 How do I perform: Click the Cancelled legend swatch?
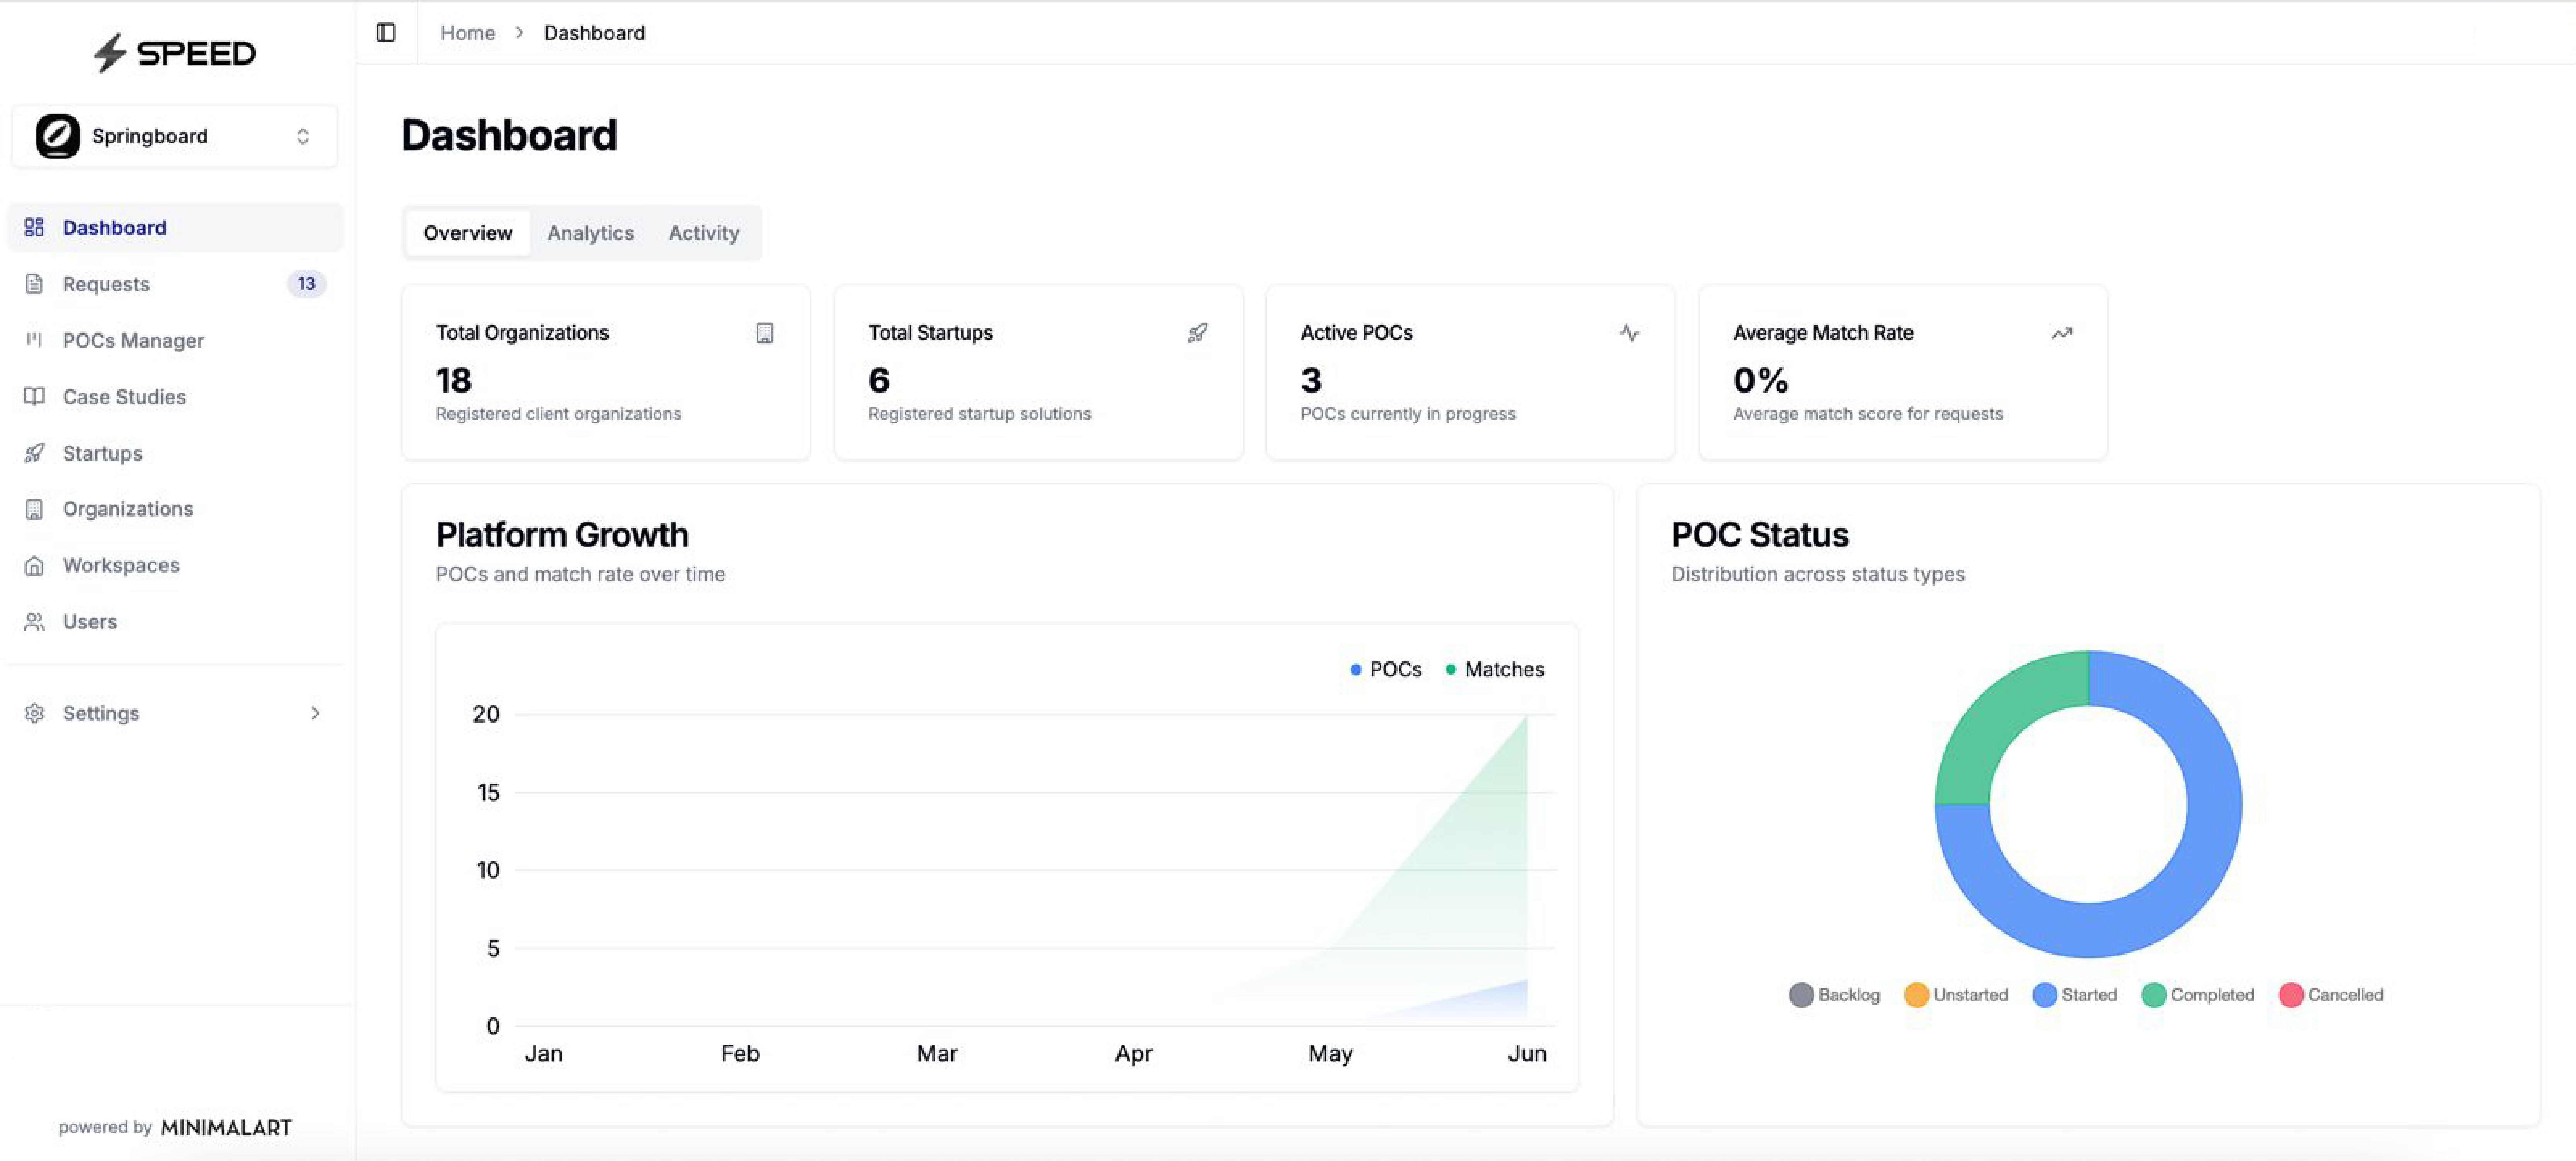[x=2291, y=995]
